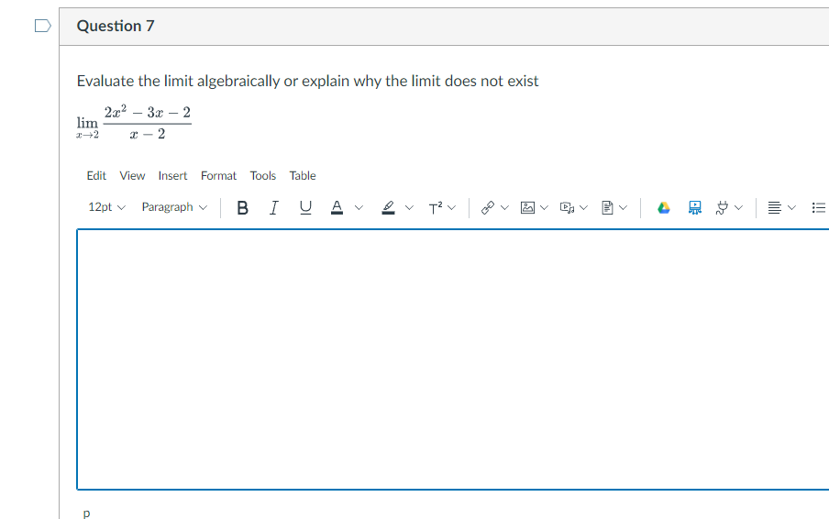Image resolution: width=829 pixels, height=519 pixels.
Task: Click the limit expression formula
Action: point(134,123)
